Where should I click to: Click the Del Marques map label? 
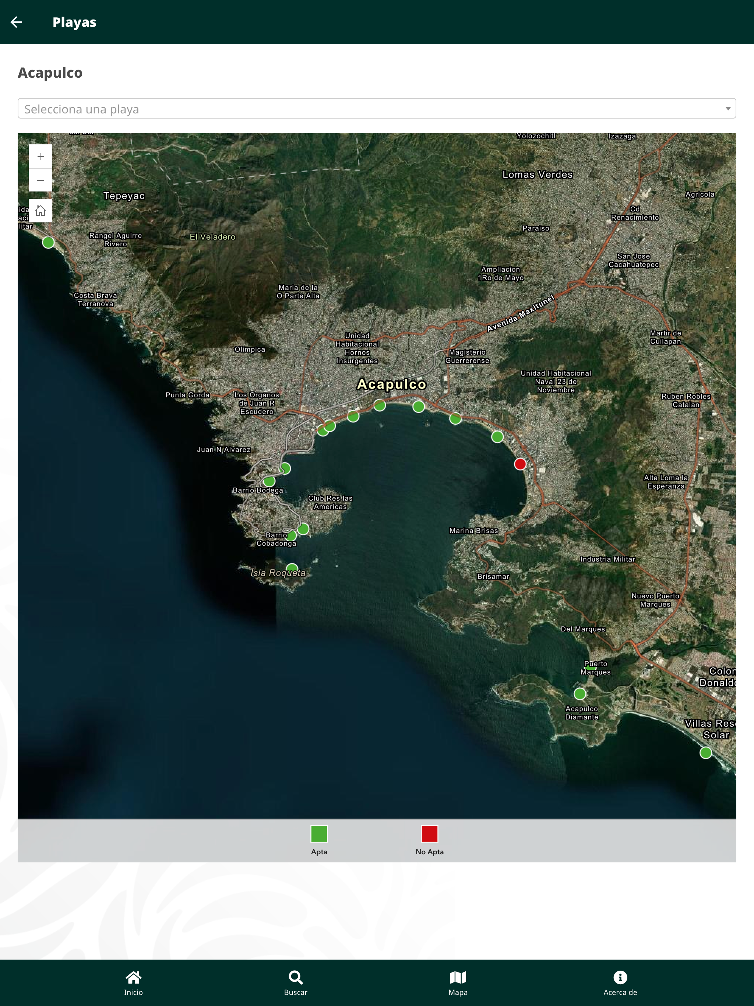coord(583,629)
